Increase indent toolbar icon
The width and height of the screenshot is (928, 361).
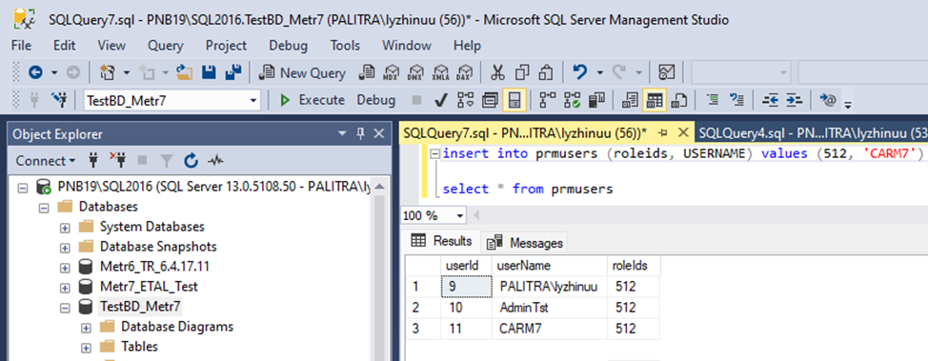[x=795, y=100]
